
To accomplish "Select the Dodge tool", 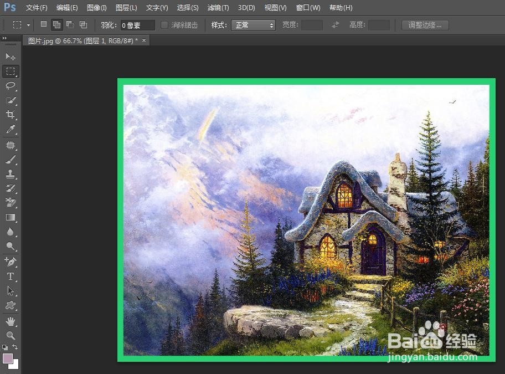I will pyautogui.click(x=11, y=247).
